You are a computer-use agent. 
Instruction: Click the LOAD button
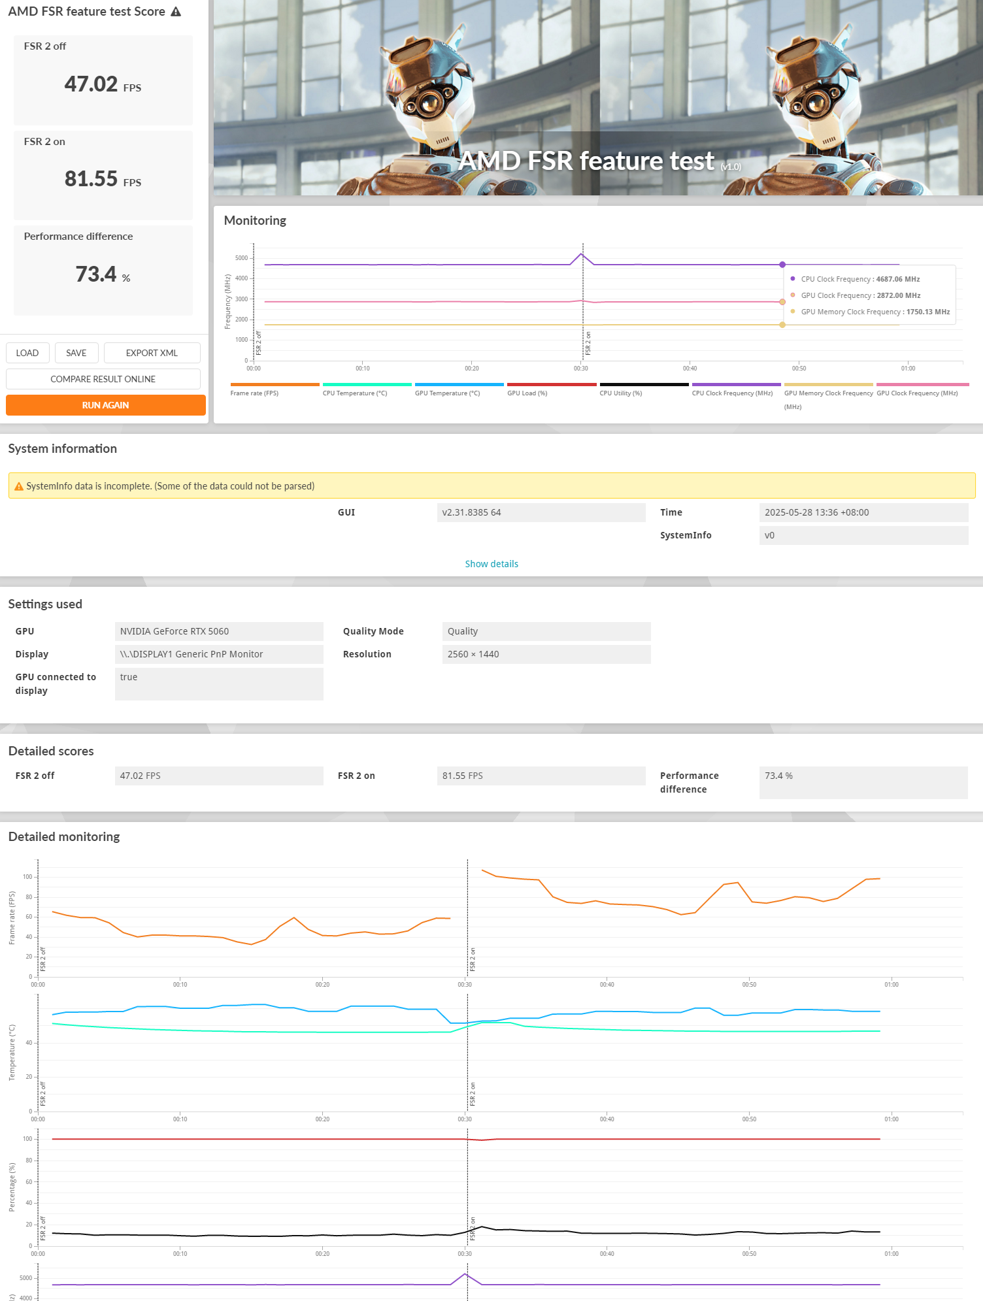pos(27,353)
